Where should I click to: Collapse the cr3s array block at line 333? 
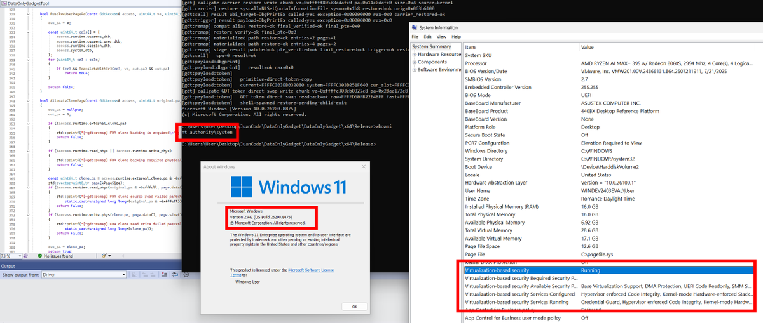tap(28, 32)
